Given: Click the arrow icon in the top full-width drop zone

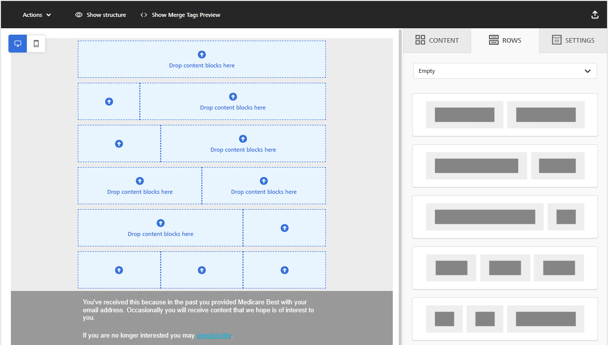Looking at the screenshot, I should (201, 55).
